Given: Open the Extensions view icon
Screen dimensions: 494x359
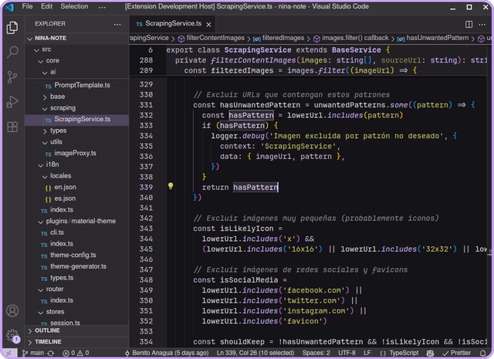Looking at the screenshot, I should pos(12,127).
